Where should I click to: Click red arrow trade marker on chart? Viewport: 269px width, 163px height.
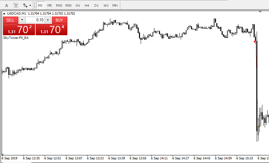click(x=255, y=41)
